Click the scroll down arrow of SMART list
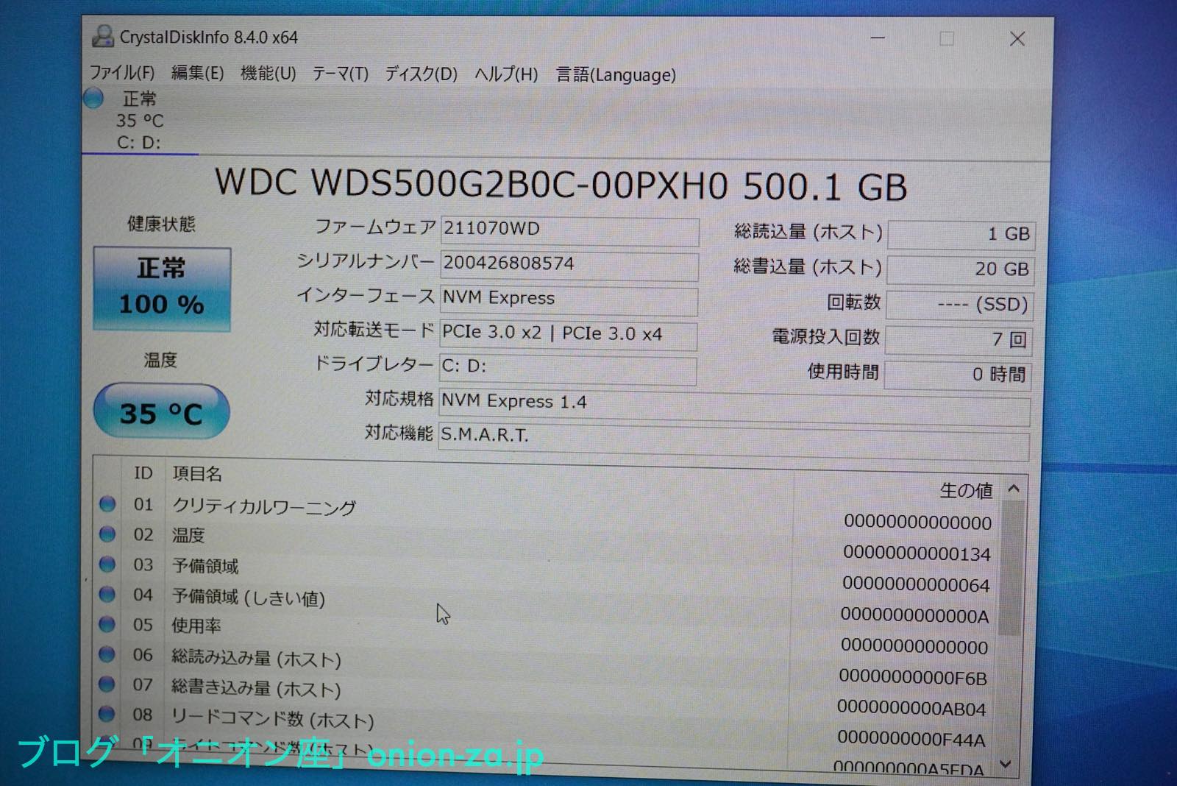Image resolution: width=1177 pixels, height=786 pixels. (x=1006, y=765)
